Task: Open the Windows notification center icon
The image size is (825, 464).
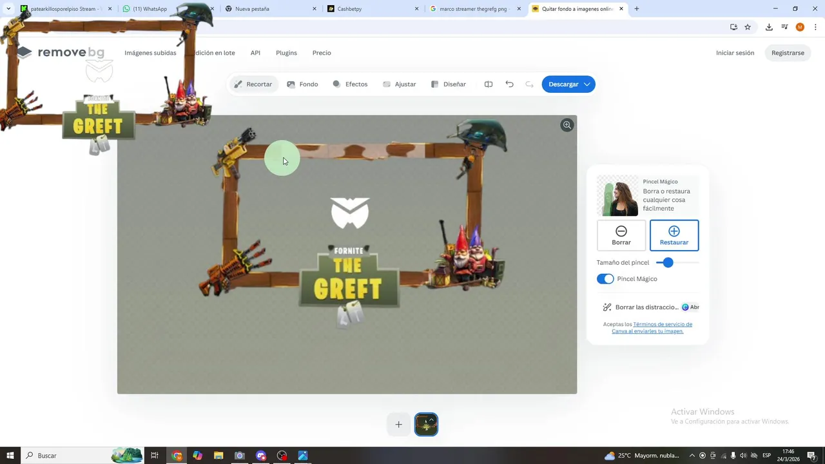Action: pyautogui.click(x=812, y=456)
